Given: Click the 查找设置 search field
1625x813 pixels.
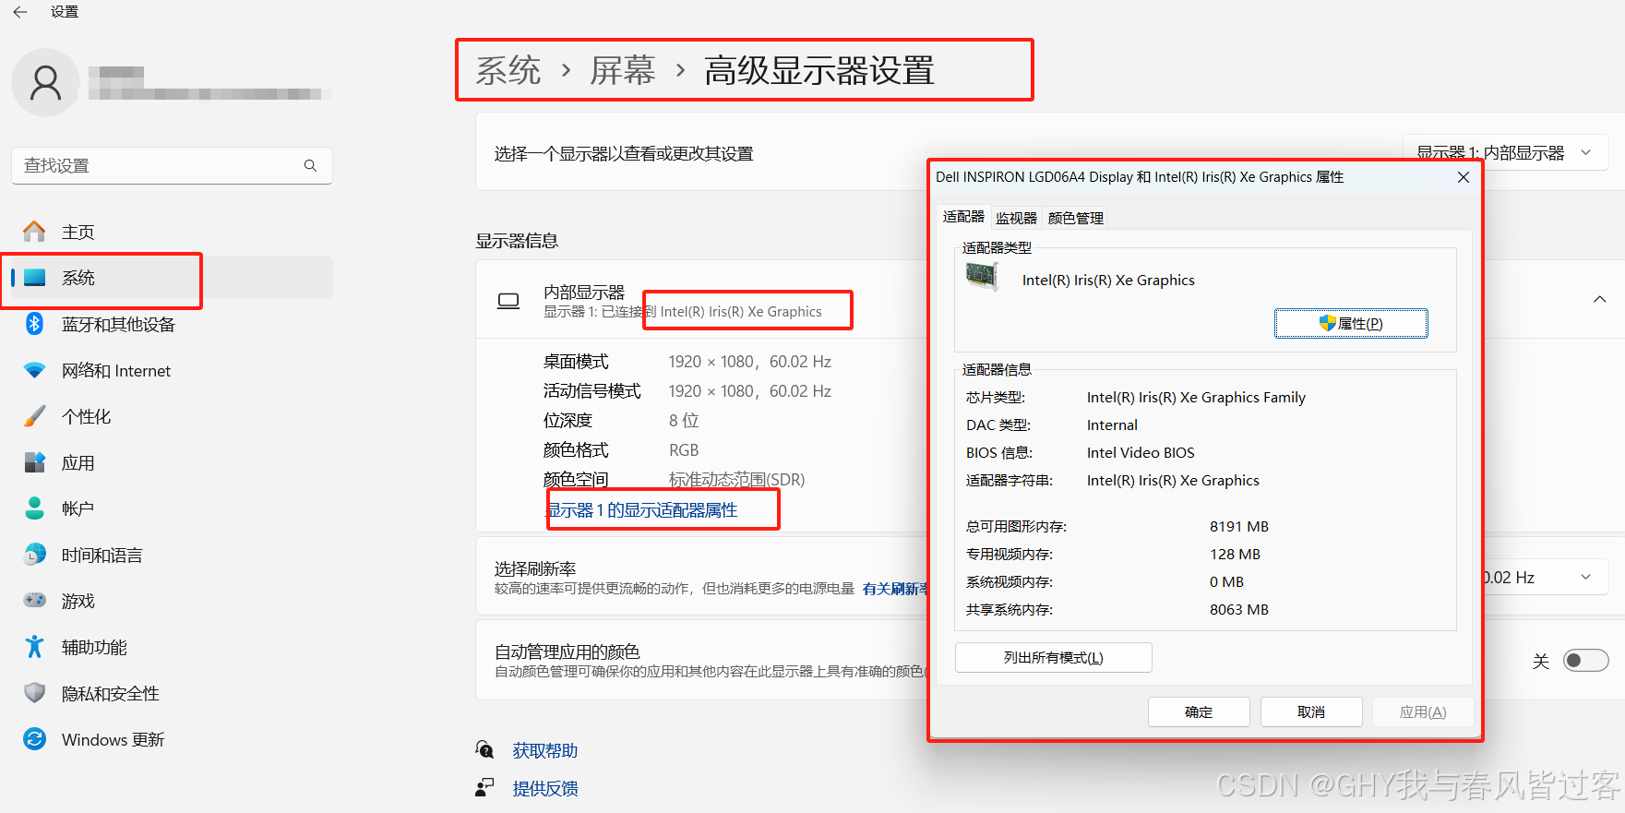Looking at the screenshot, I should pos(173,165).
